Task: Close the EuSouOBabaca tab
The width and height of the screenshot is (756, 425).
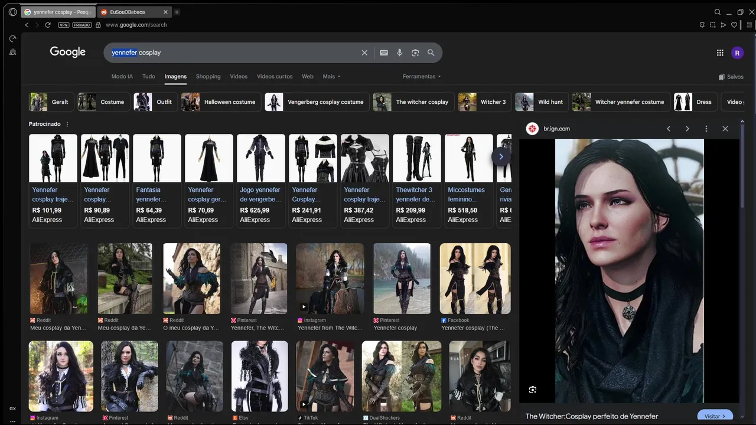Action: (x=166, y=12)
